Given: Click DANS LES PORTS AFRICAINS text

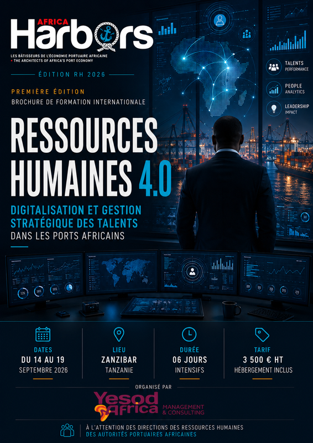Looking at the screenshot, I should (x=67, y=236).
